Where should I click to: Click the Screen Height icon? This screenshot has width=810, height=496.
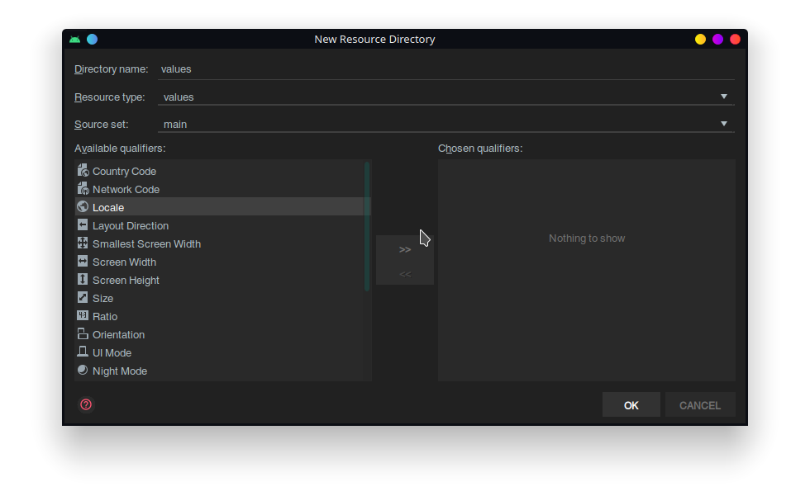(x=83, y=279)
